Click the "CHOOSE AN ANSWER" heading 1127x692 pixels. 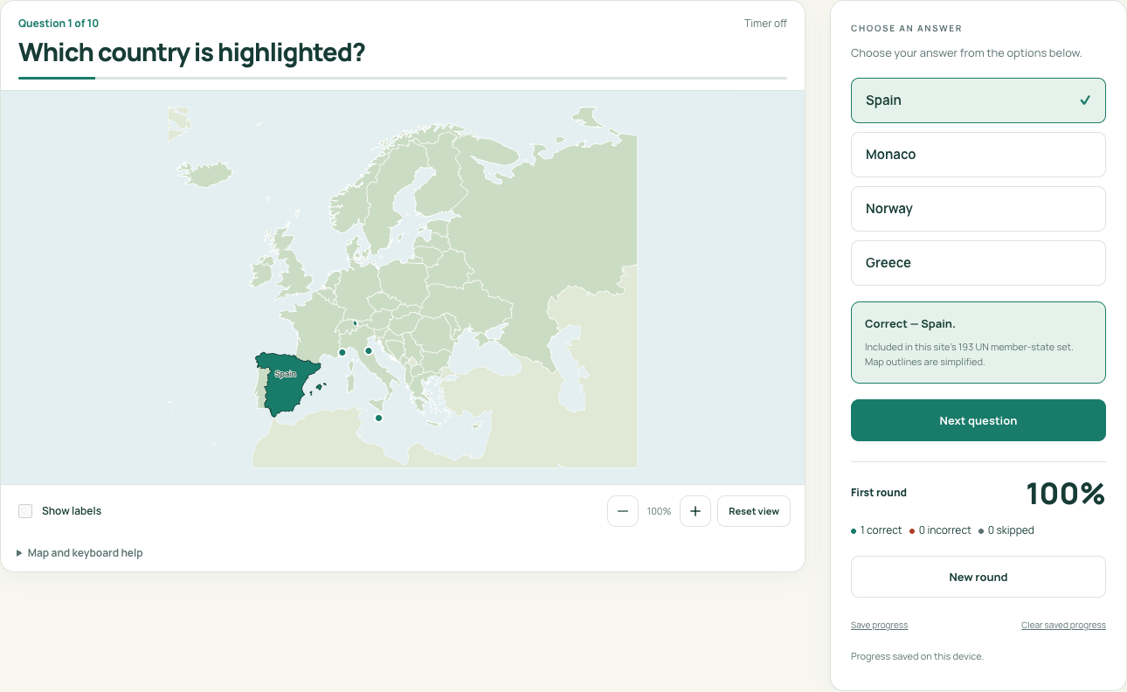pyautogui.click(x=907, y=29)
